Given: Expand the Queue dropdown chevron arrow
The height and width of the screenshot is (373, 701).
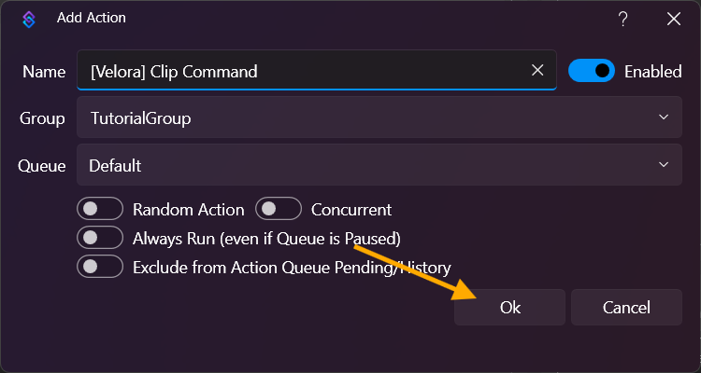Looking at the screenshot, I should 664,165.
